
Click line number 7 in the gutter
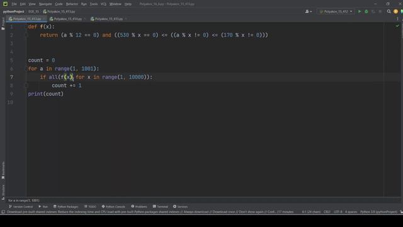click(11, 77)
